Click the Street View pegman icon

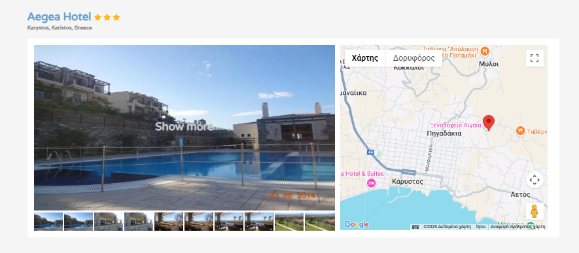tap(535, 211)
